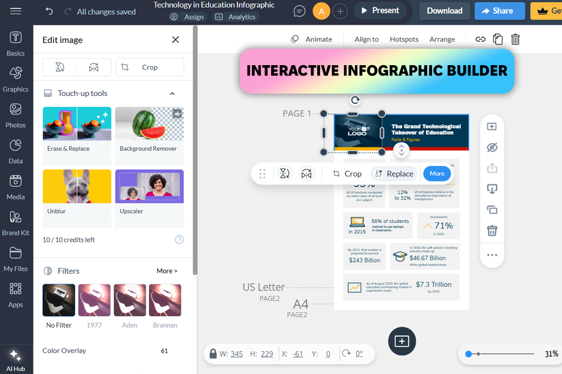Delete the page via side trash
The image size is (562, 374).
(x=492, y=231)
